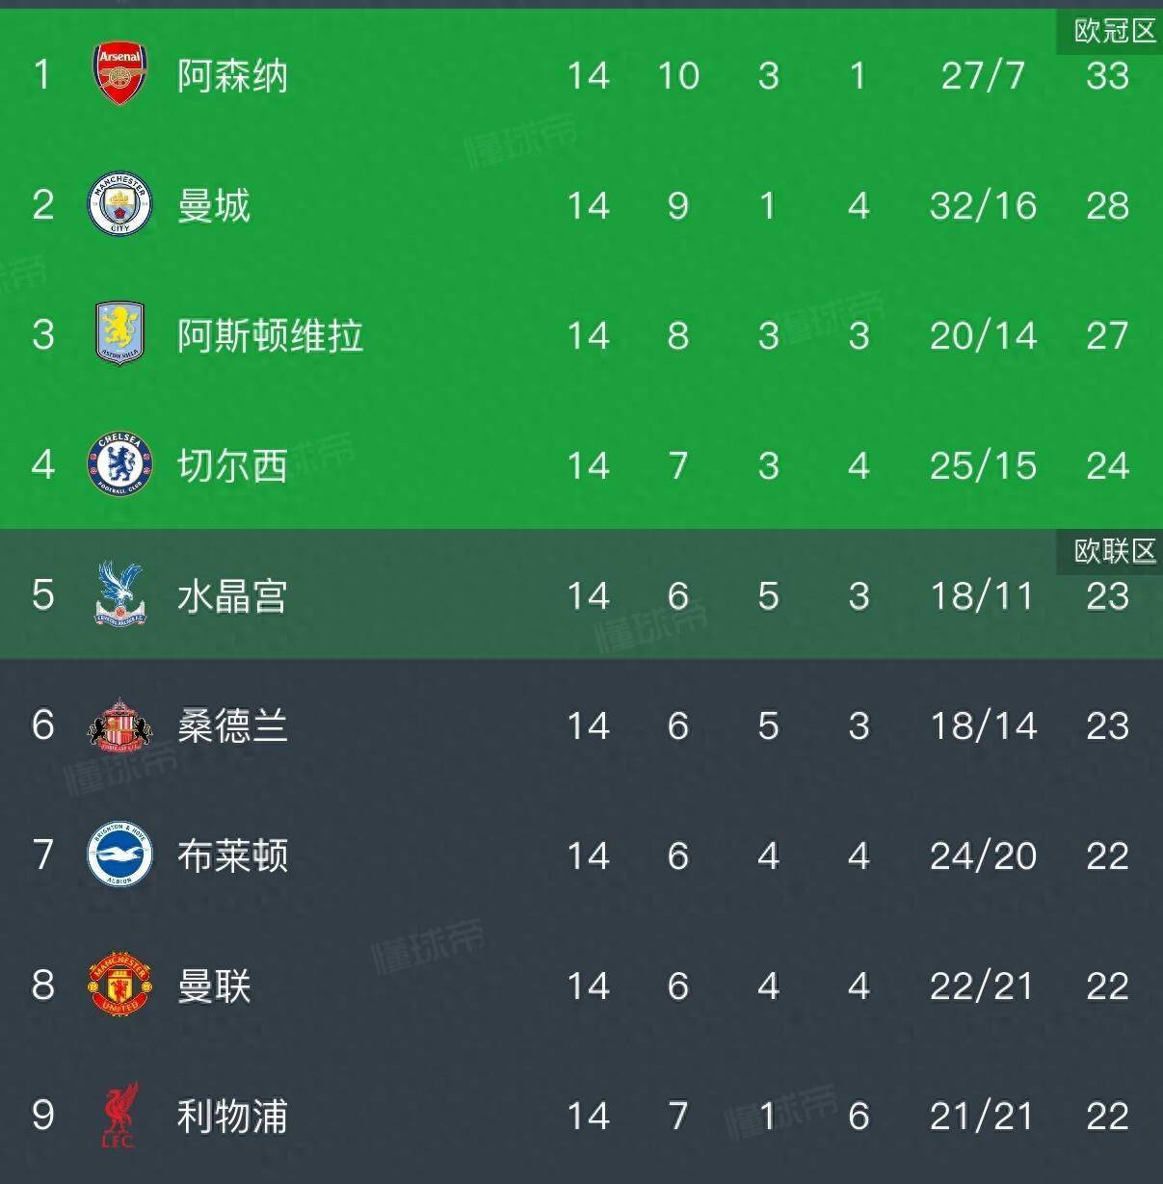The image size is (1163, 1184).
Task: Open the Chelsea club logo
Action: click(x=119, y=464)
